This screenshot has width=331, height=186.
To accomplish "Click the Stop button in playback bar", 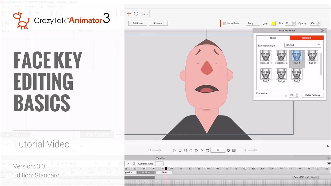I will coord(180,150).
